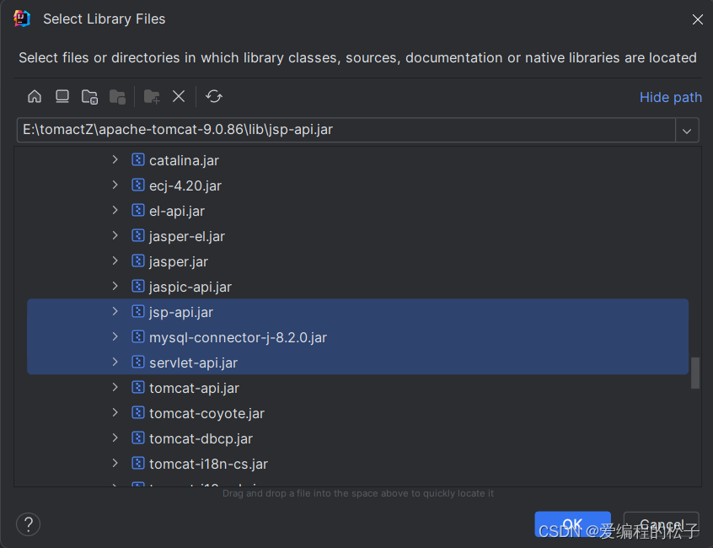
Task: Click the tomcat-api.jar archive icon
Action: [137, 388]
